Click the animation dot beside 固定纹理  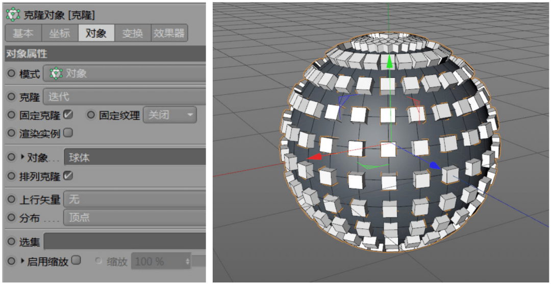point(91,115)
